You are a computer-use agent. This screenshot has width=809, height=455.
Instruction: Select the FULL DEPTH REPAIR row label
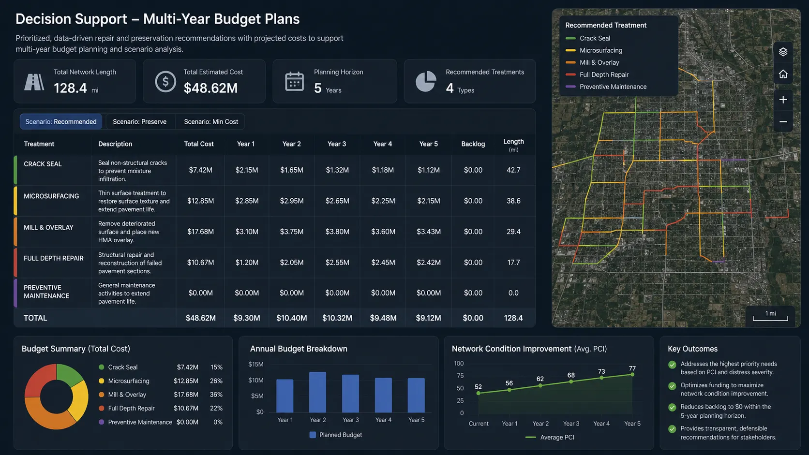[x=54, y=258]
